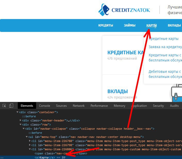Switch to the Elements tab

[x=27, y=105]
